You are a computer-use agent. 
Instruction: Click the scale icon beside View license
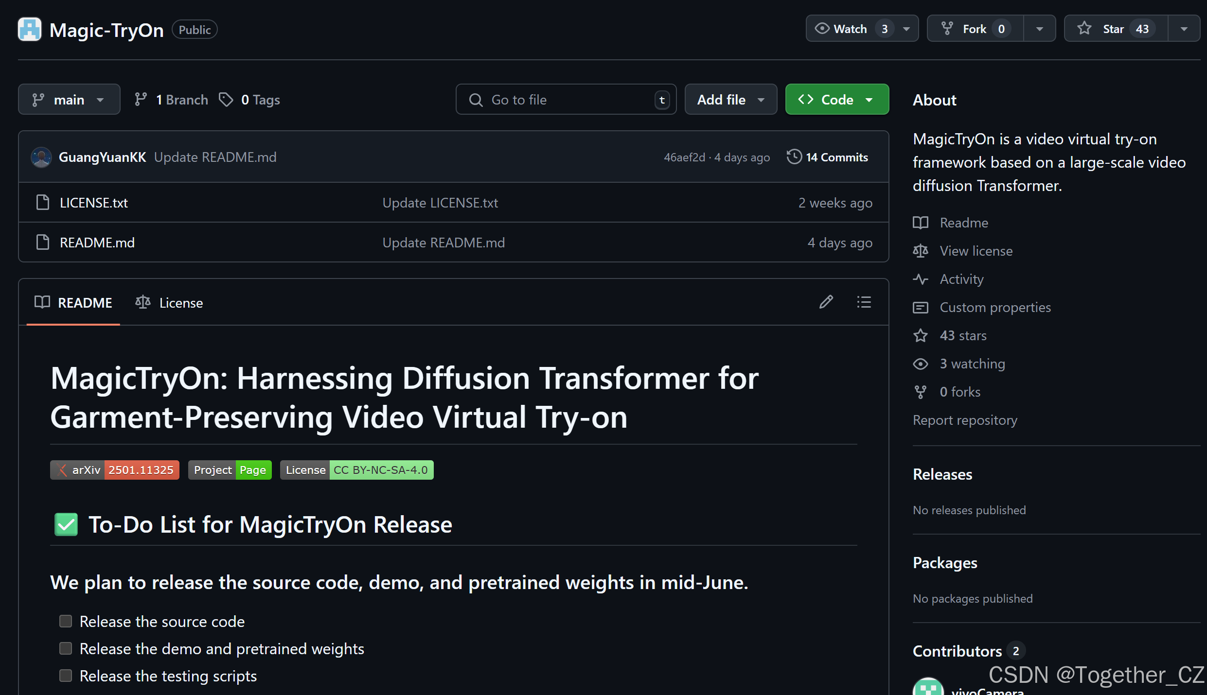point(921,251)
